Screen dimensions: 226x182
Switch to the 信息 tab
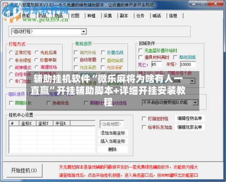coord(173,16)
